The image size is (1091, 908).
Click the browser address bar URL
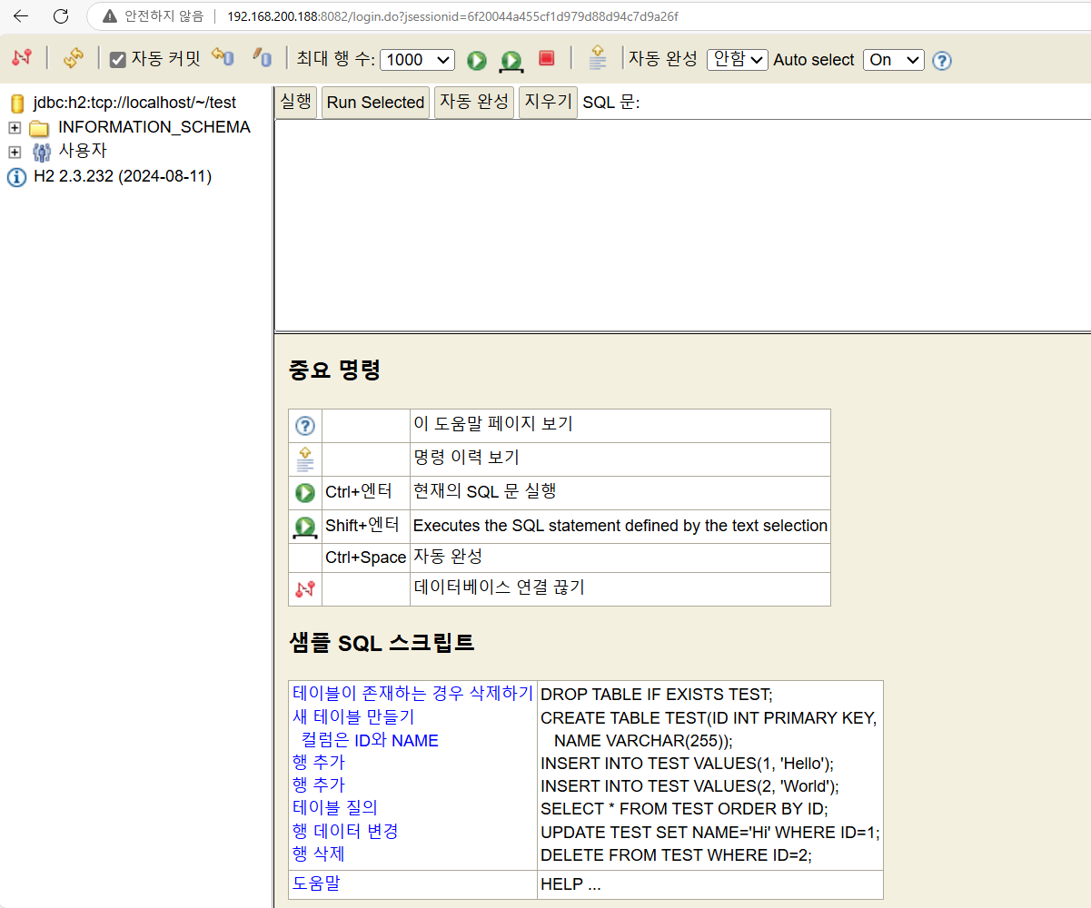pyautogui.click(x=452, y=16)
